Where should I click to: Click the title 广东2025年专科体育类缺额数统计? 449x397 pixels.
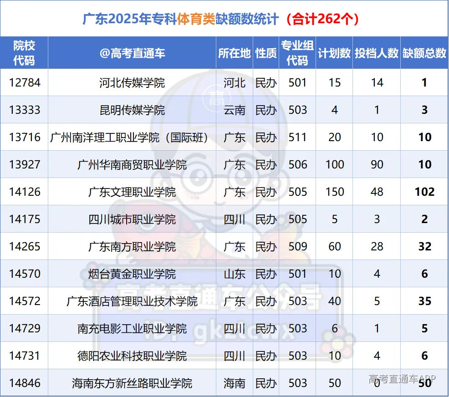[x=180, y=19]
